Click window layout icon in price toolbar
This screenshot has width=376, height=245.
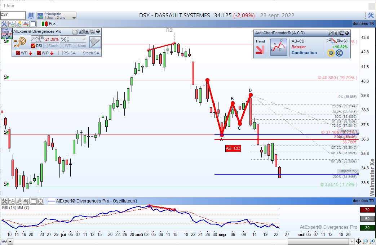[x=33, y=24]
